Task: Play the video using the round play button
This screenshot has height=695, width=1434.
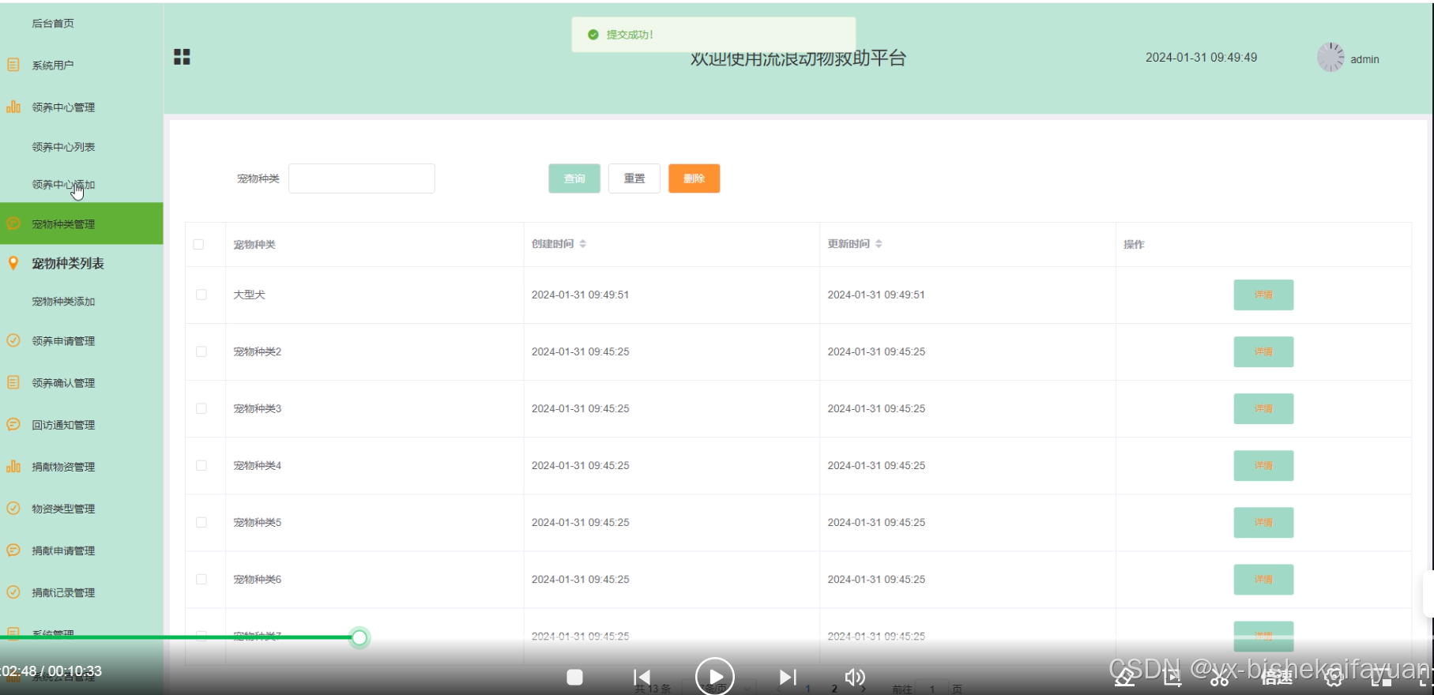Action: pos(715,677)
